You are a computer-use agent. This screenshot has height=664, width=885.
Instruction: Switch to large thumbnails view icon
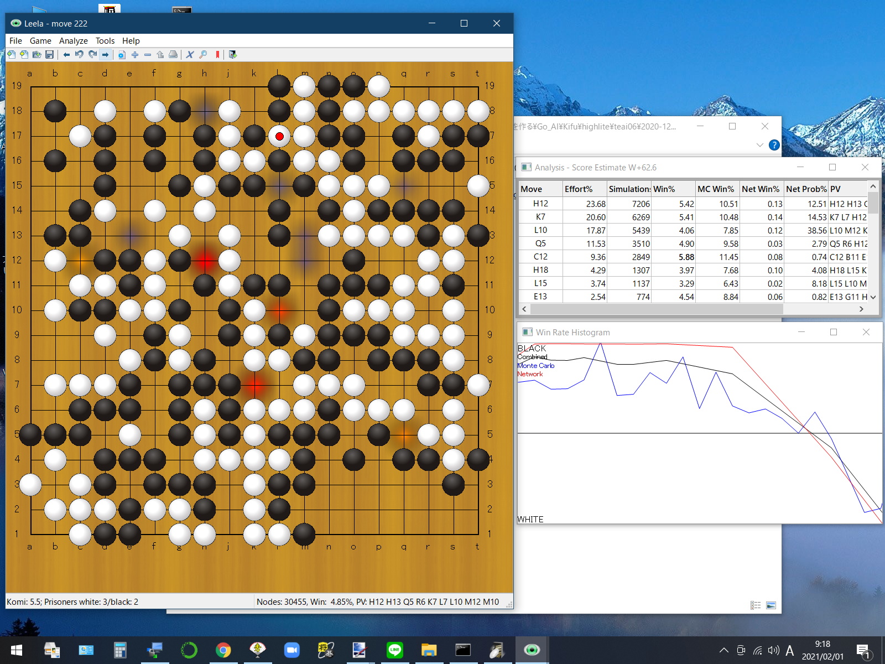pyautogui.click(x=771, y=605)
